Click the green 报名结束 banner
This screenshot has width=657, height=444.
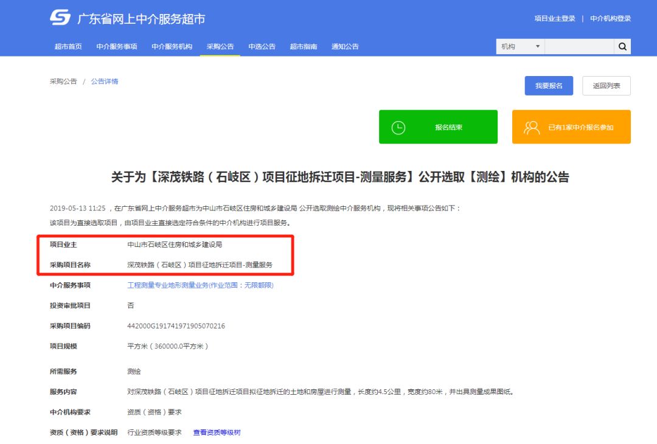[438, 127]
